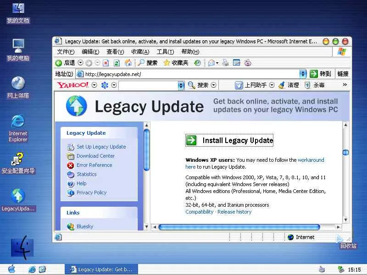This screenshot has height=275, width=367.
Task: Open LegacyUpda... desktop icon
Action: 18,200
